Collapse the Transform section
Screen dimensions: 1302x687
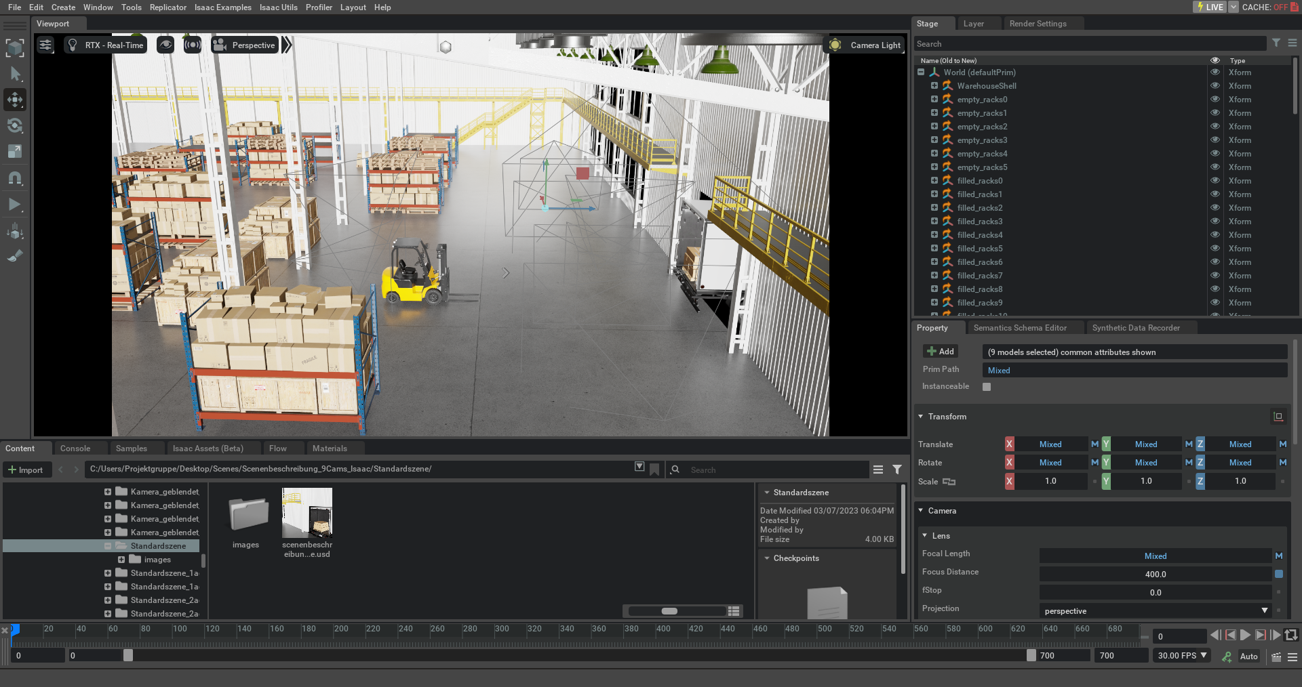pos(921,417)
